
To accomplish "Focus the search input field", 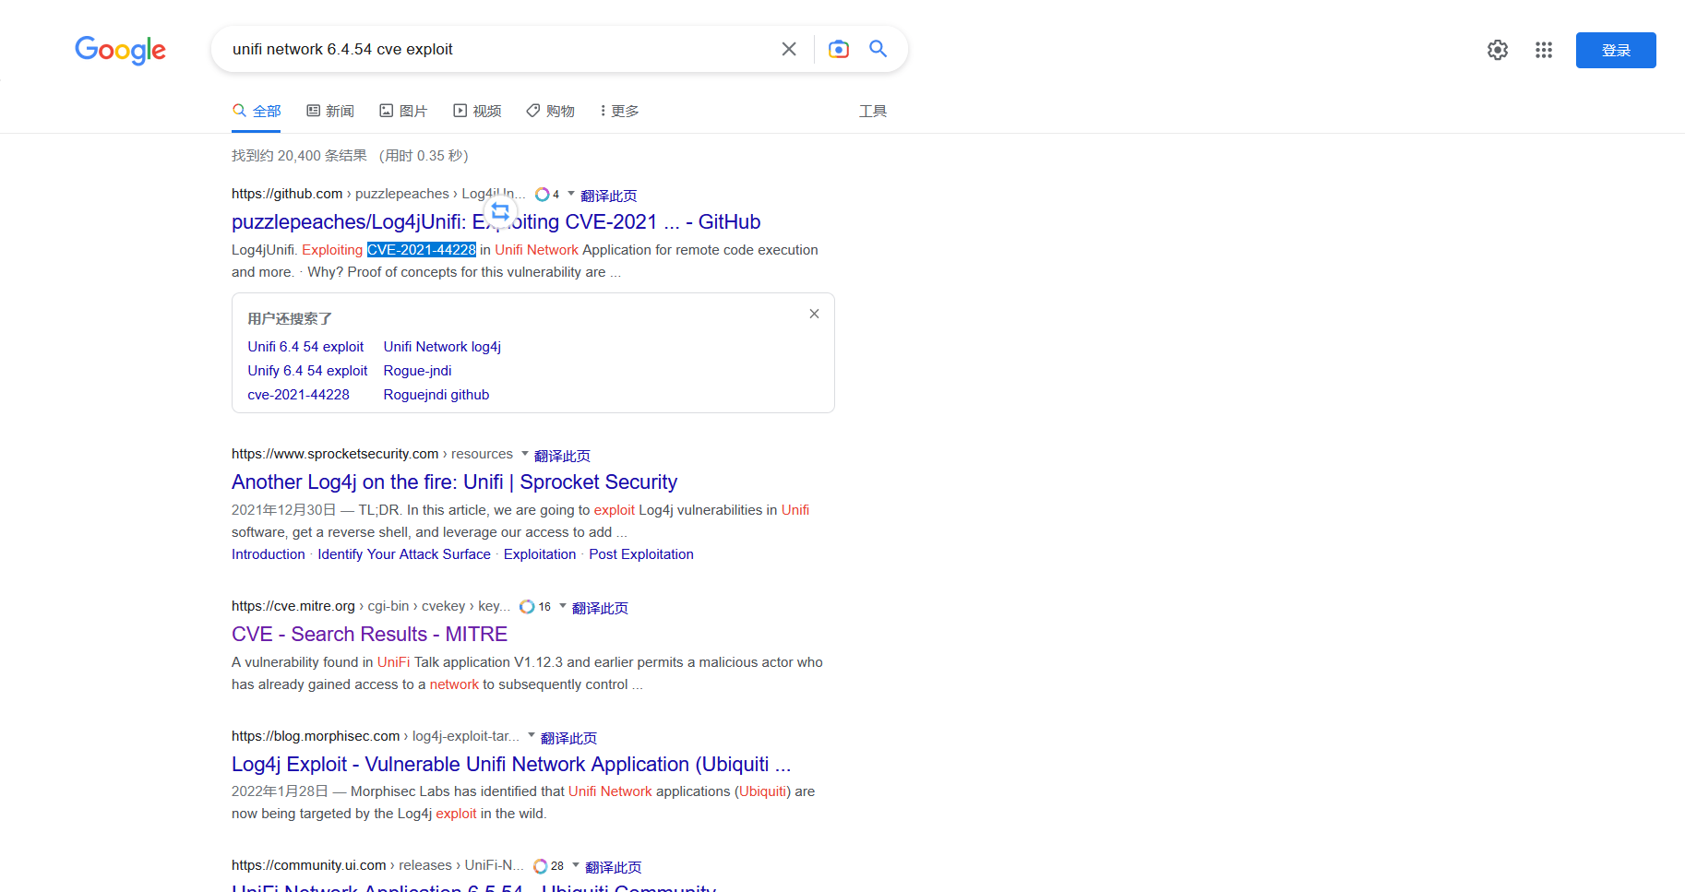I will click(x=498, y=49).
